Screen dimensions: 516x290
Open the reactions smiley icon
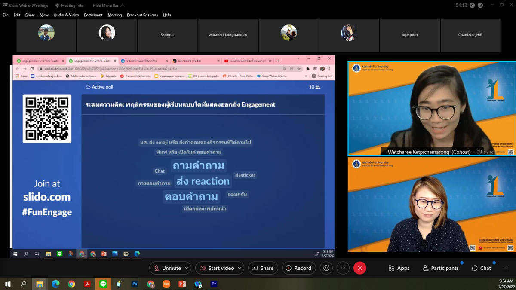coord(326,268)
